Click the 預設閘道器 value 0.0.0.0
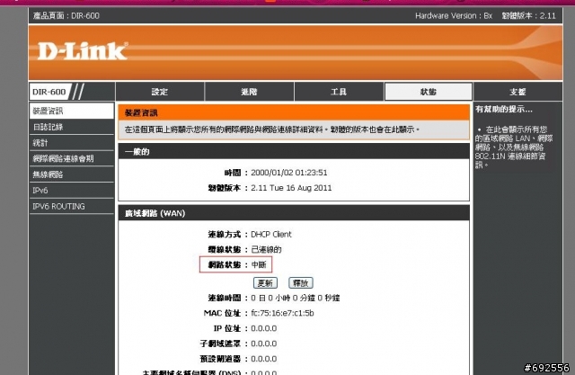 pos(263,359)
